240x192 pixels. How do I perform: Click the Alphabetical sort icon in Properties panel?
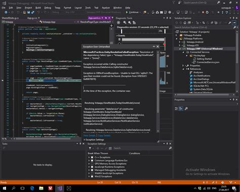pos(181,108)
